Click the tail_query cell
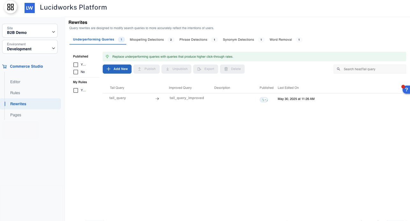The image size is (410, 221). (118, 98)
